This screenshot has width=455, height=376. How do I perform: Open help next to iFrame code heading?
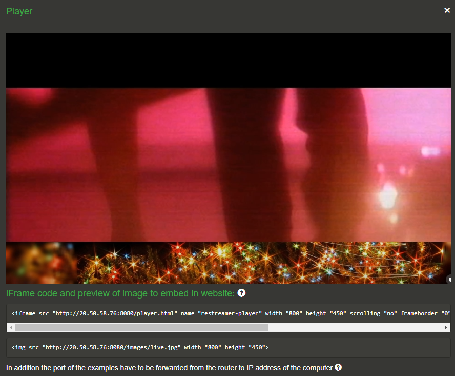click(241, 293)
